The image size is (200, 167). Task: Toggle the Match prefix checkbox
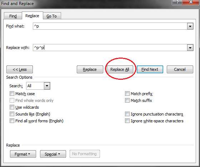click(x=127, y=94)
